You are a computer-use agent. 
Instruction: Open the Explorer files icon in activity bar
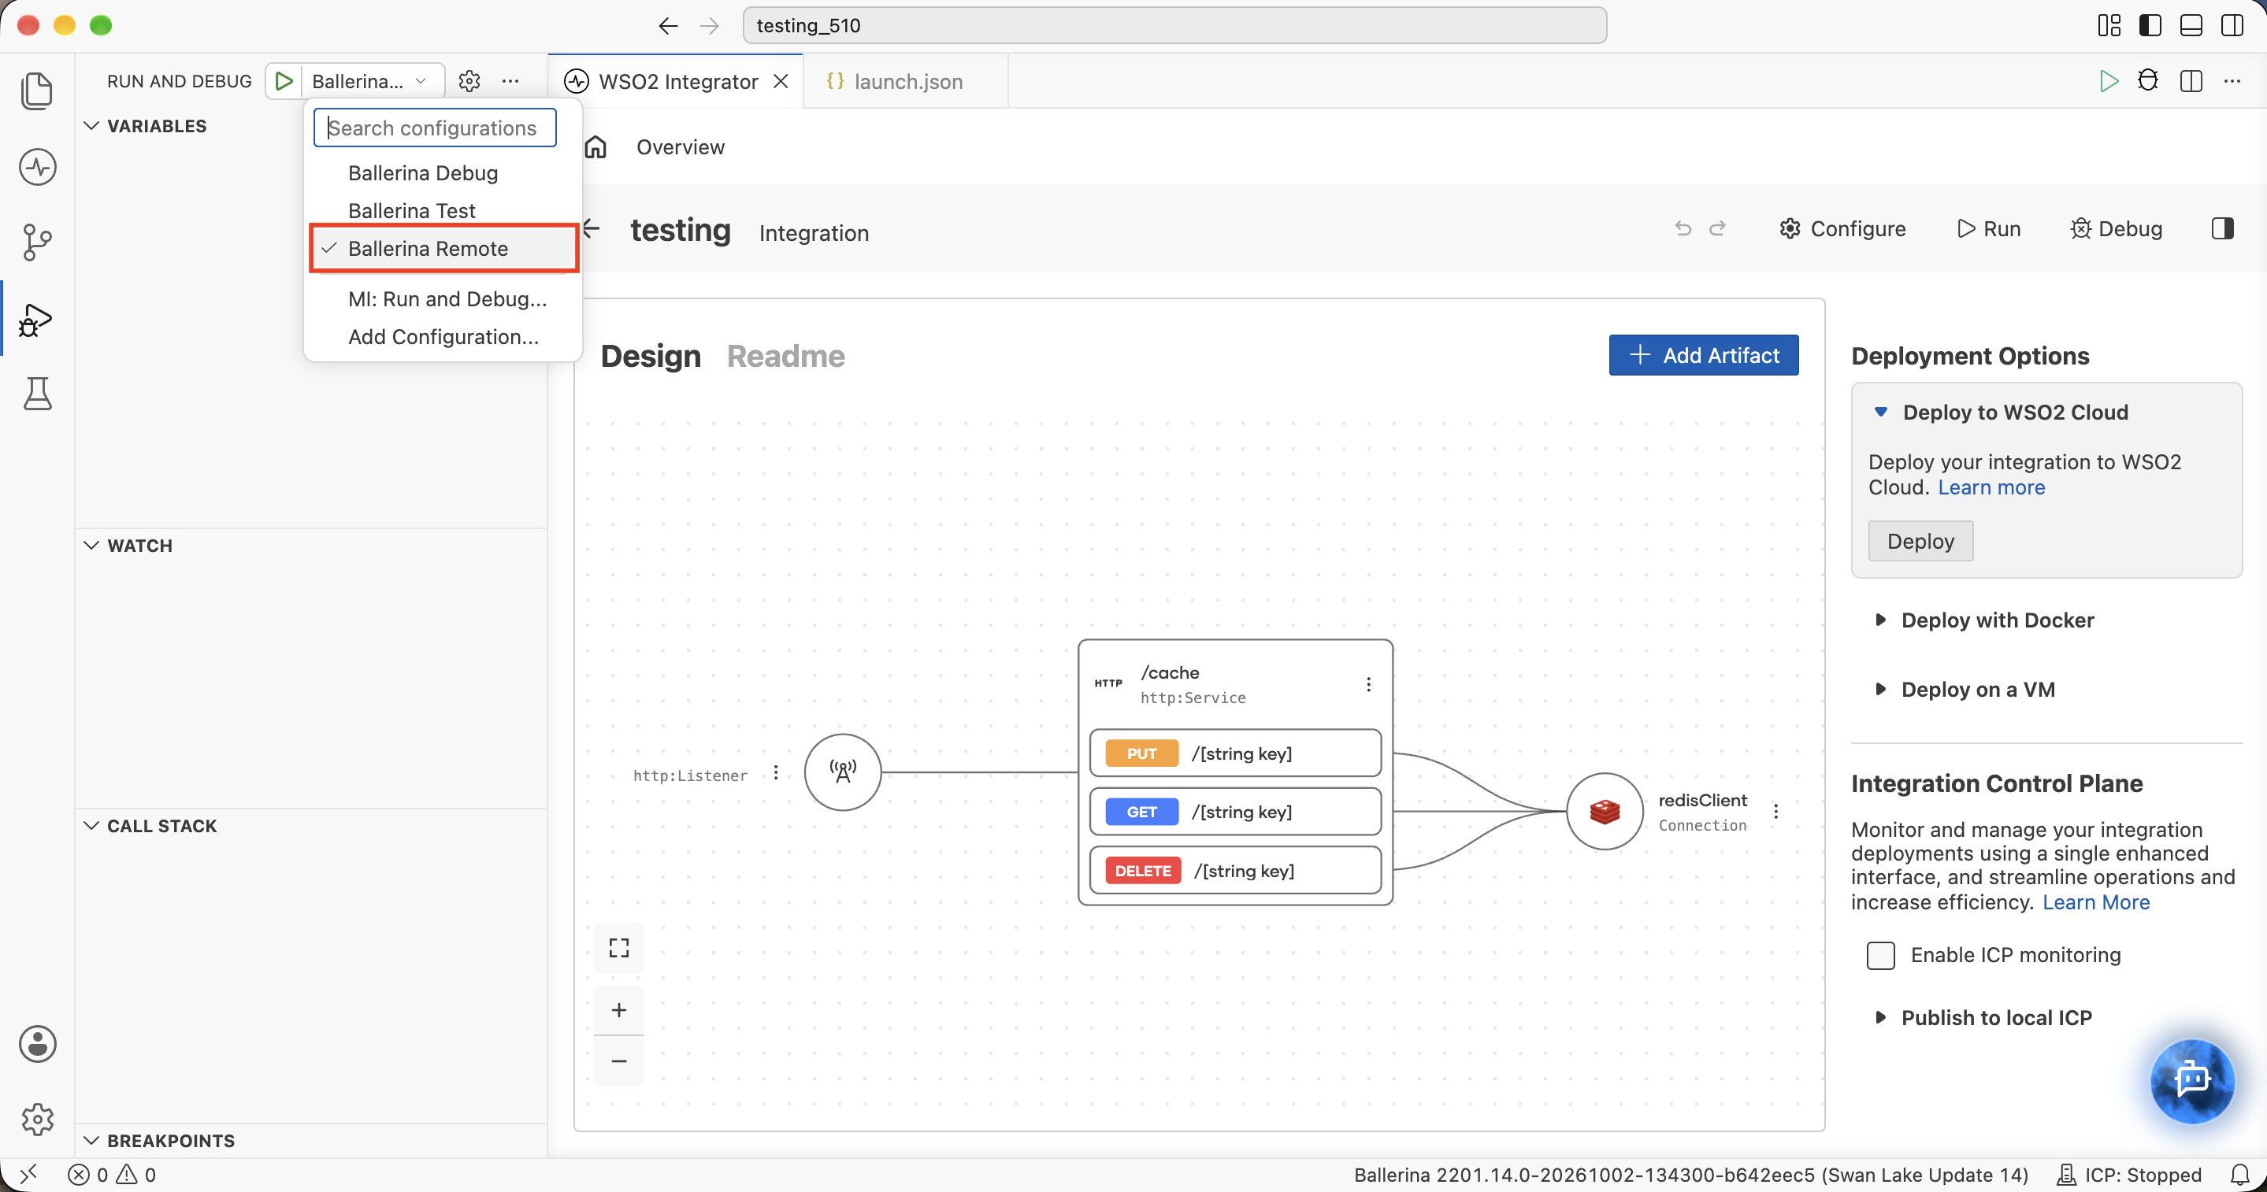pos(37,91)
